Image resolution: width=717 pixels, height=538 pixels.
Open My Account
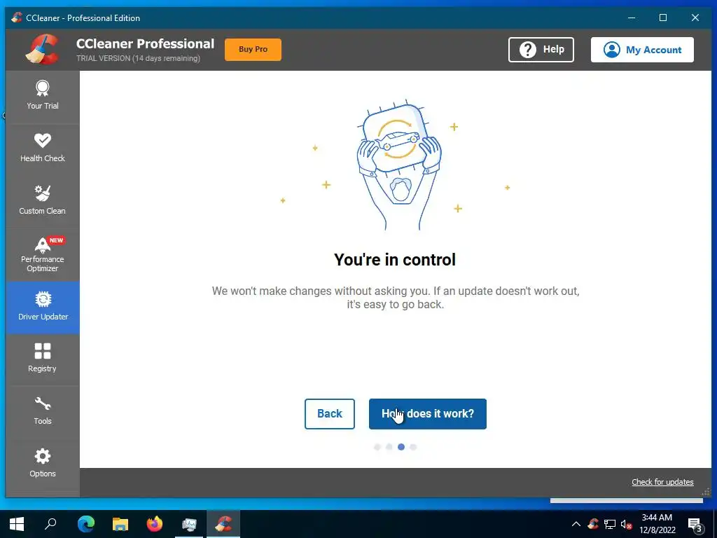[x=642, y=50]
